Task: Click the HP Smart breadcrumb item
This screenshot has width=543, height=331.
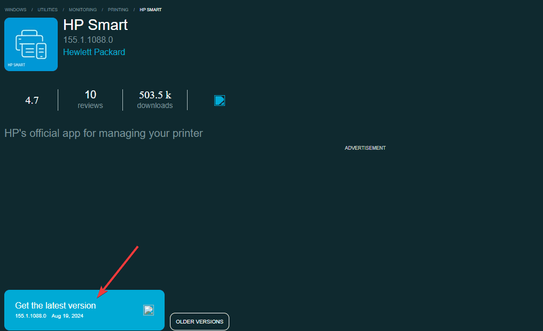Action: pyautogui.click(x=151, y=10)
